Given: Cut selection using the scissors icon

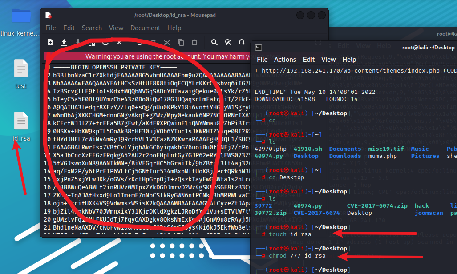Looking at the screenshot, I should (167, 43).
